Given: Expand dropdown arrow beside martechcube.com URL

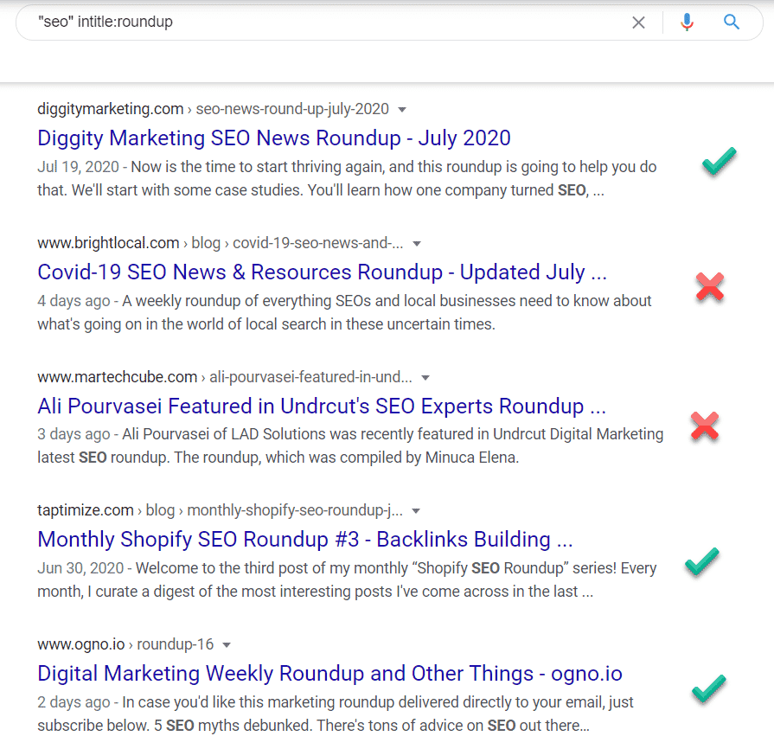Looking at the screenshot, I should click(x=425, y=378).
